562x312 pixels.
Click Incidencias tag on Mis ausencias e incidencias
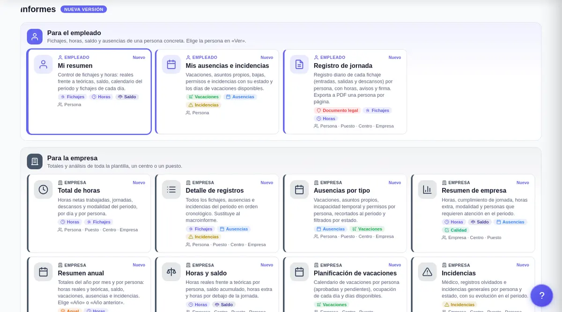(x=203, y=105)
